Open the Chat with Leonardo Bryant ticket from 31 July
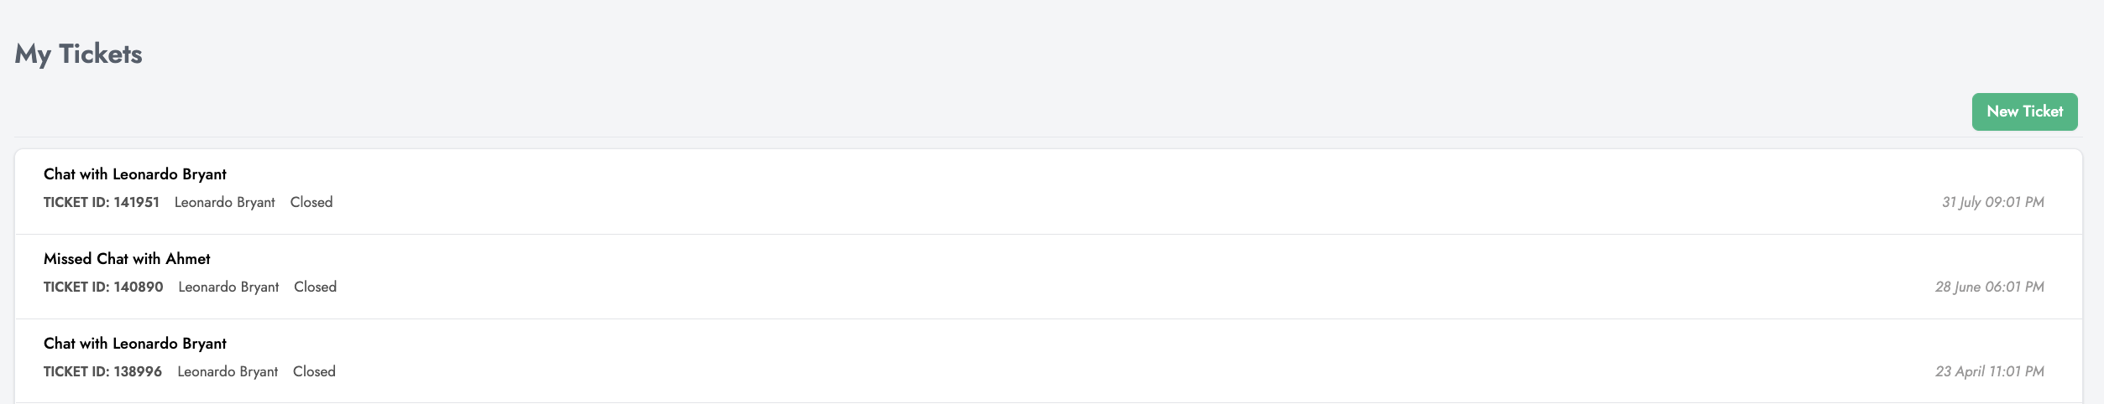 pos(135,174)
